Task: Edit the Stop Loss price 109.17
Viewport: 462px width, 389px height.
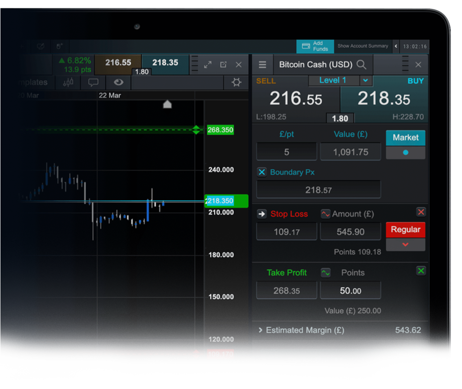Action: tap(286, 231)
